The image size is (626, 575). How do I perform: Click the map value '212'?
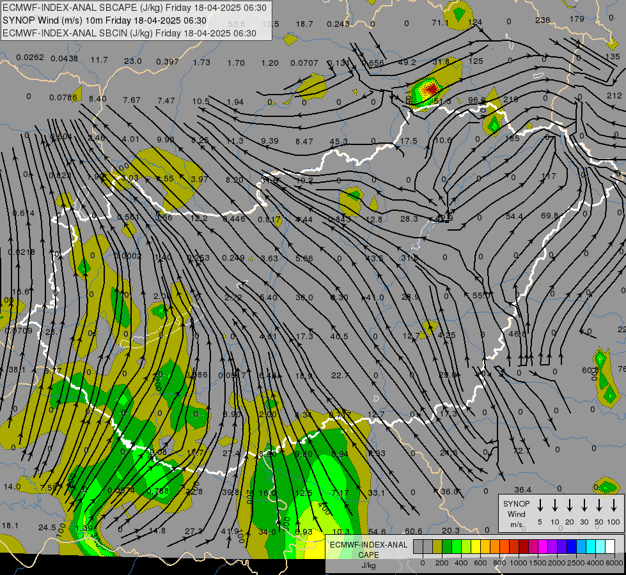coord(614,95)
